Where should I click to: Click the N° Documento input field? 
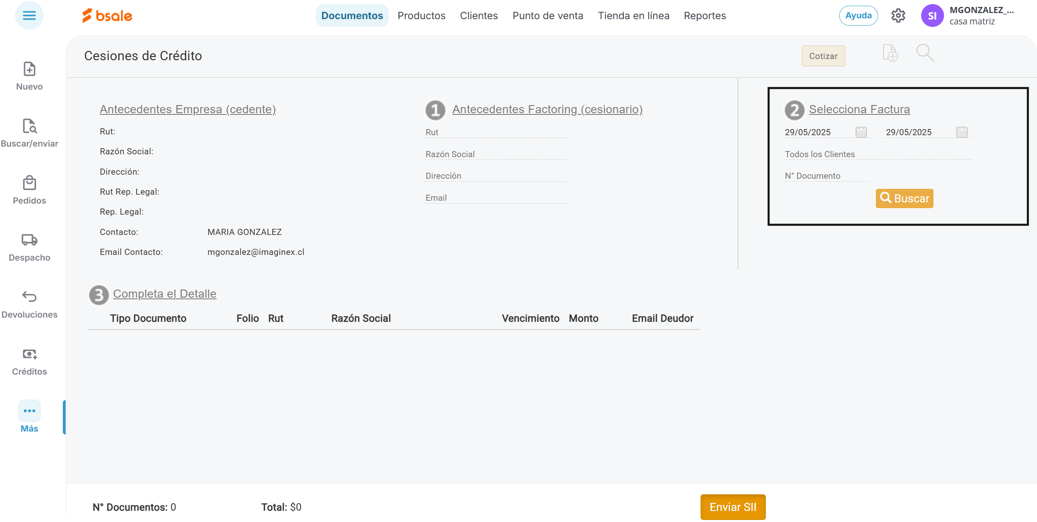tap(826, 176)
